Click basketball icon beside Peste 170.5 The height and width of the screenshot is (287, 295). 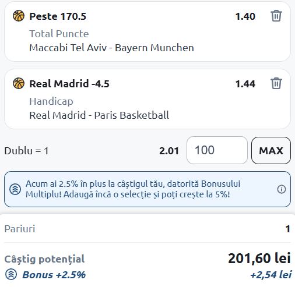(19, 16)
